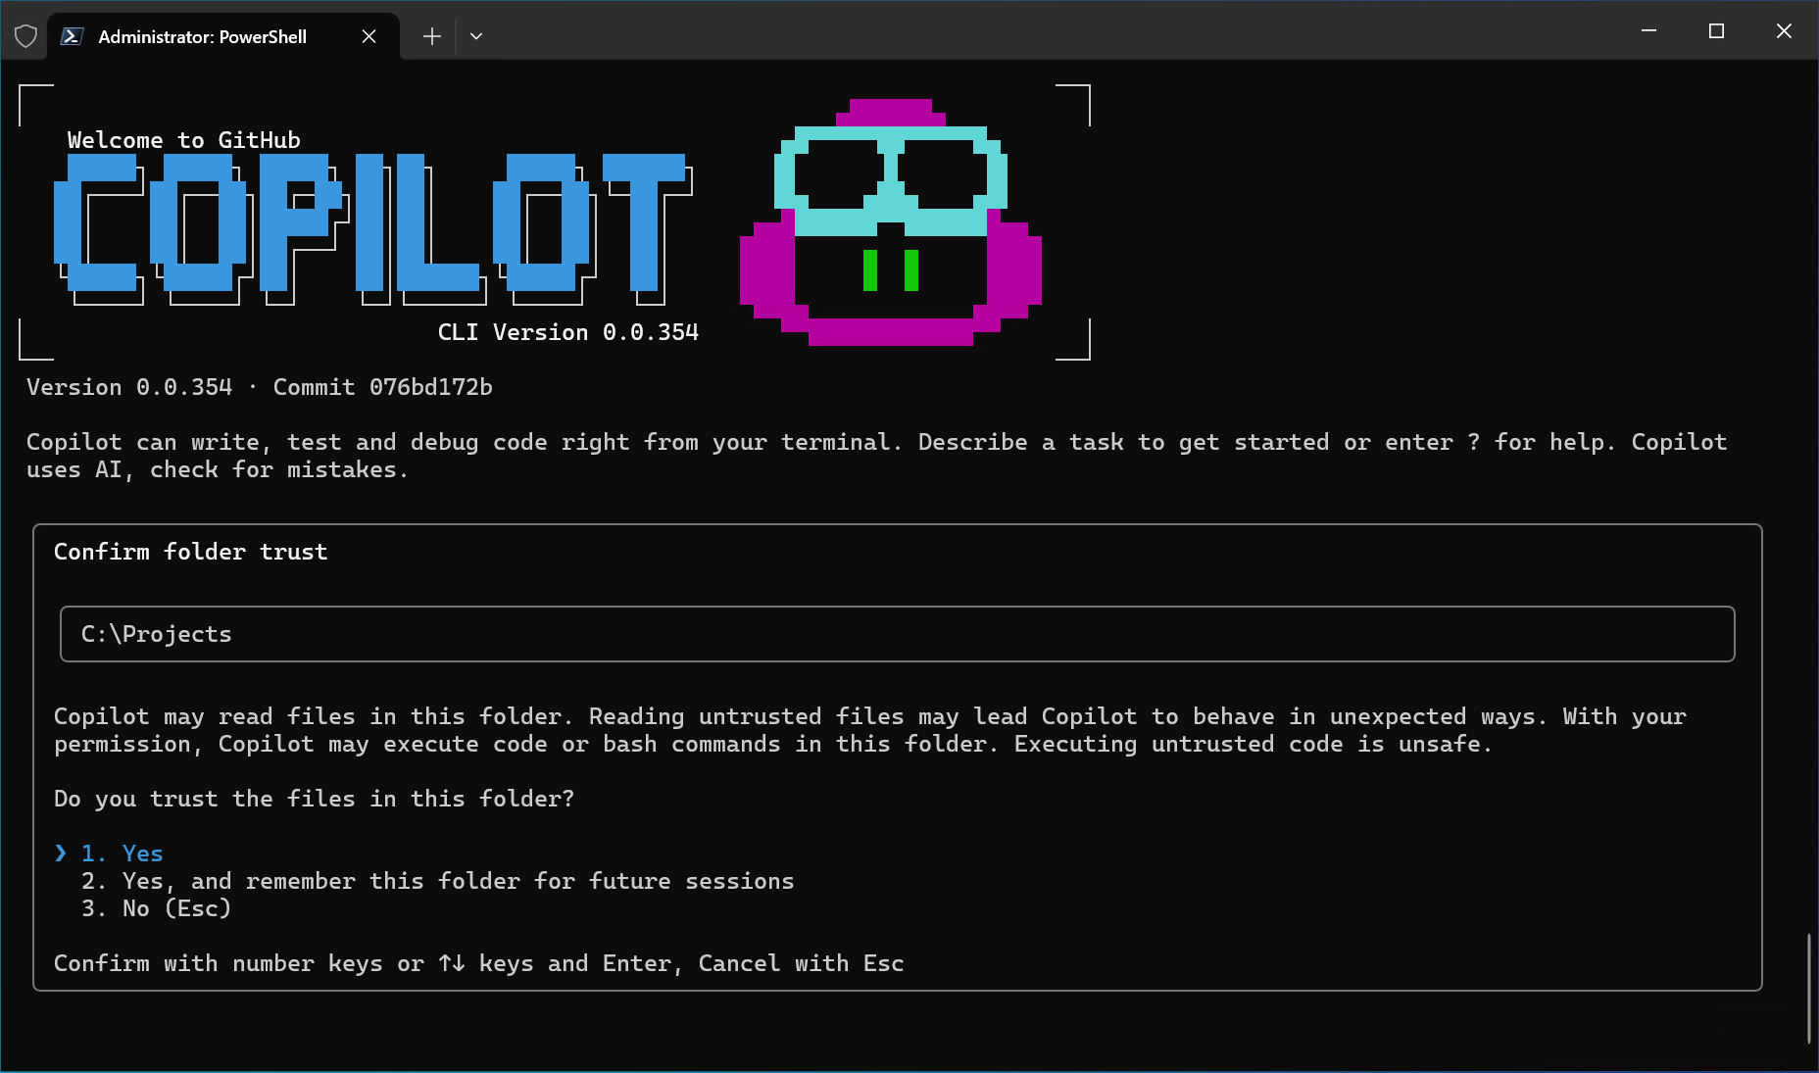Click the "Confirm folder trust" heading

pyautogui.click(x=190, y=551)
